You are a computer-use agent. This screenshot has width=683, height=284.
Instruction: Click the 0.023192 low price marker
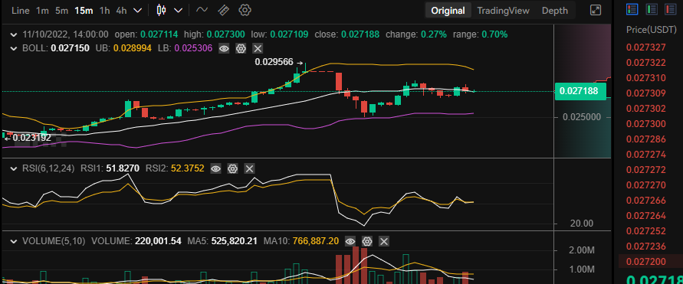[x=31, y=138]
